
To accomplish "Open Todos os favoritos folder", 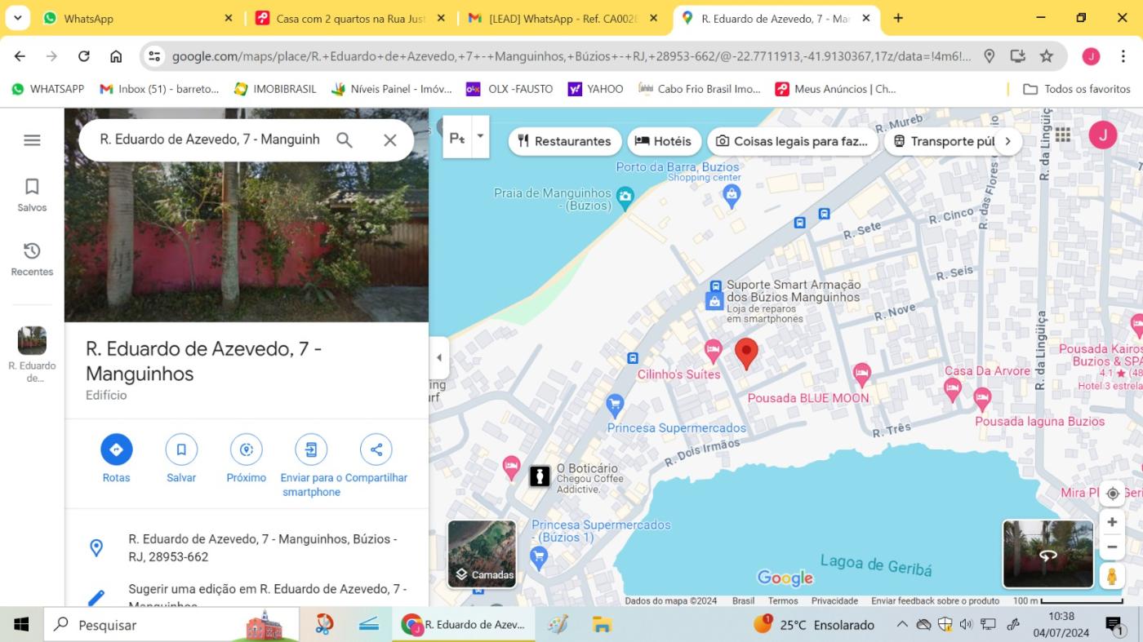I will (1077, 89).
